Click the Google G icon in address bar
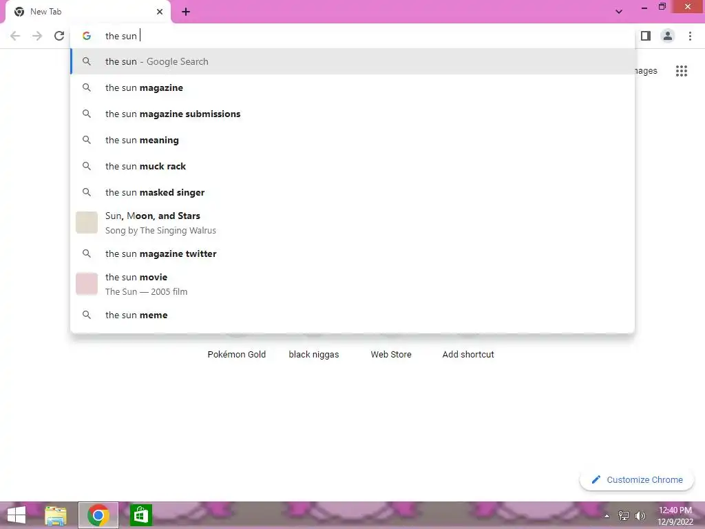 (87, 36)
